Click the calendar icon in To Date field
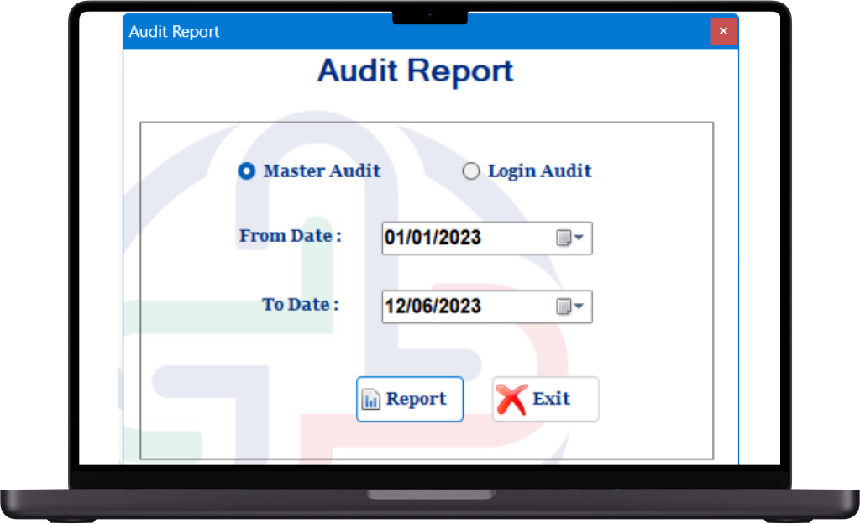Image resolution: width=860 pixels, height=524 pixels. point(564,307)
